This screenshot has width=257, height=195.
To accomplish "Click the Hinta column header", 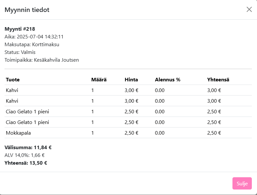I will [x=131, y=79].
